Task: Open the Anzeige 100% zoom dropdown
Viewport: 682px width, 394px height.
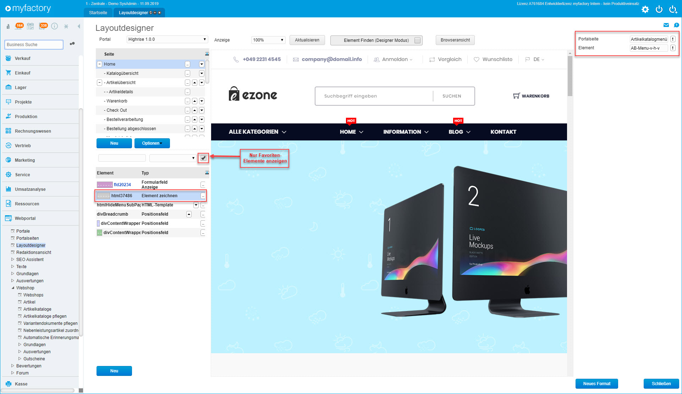Action: [268, 40]
